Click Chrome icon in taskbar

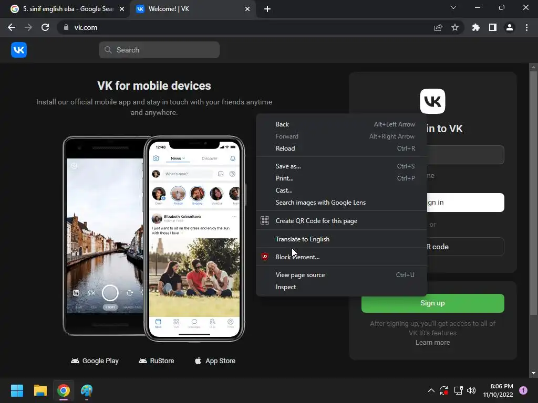tap(64, 390)
